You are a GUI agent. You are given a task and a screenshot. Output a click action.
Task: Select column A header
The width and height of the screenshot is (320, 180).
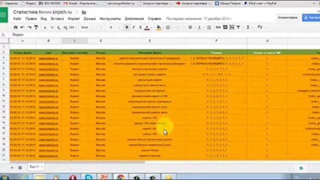22,41
